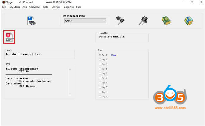
Task: Select the Key 2 radio button
Action: pyautogui.click(x=100, y=59)
